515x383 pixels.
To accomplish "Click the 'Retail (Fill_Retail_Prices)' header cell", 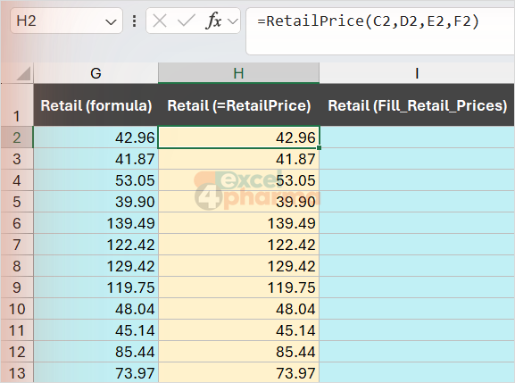I will [x=417, y=104].
